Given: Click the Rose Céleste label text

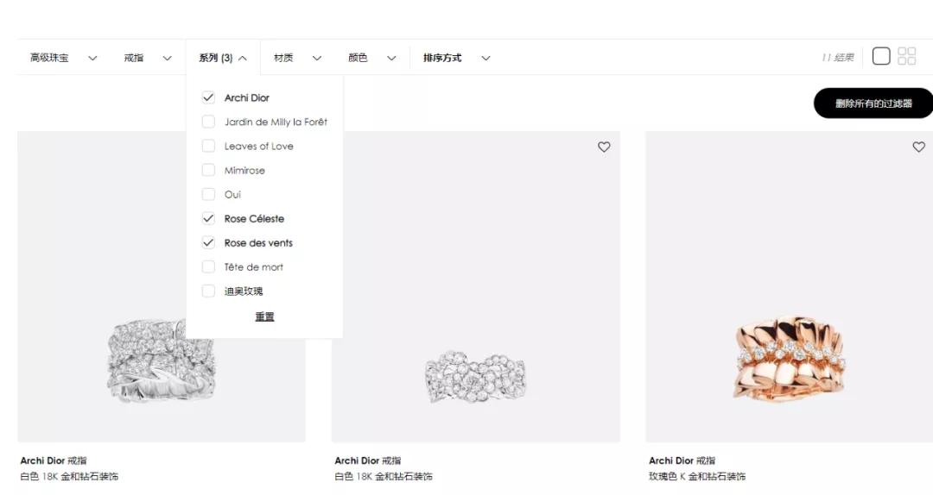Looking at the screenshot, I should (x=254, y=219).
